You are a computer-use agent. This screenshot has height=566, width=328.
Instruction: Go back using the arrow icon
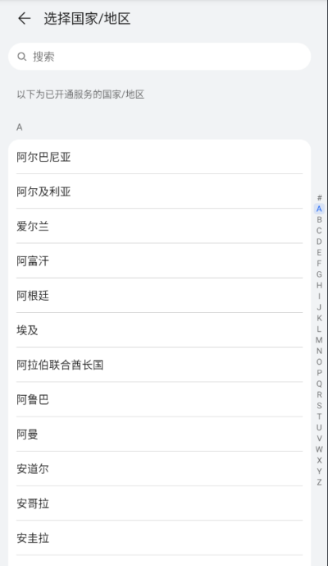[x=24, y=18]
